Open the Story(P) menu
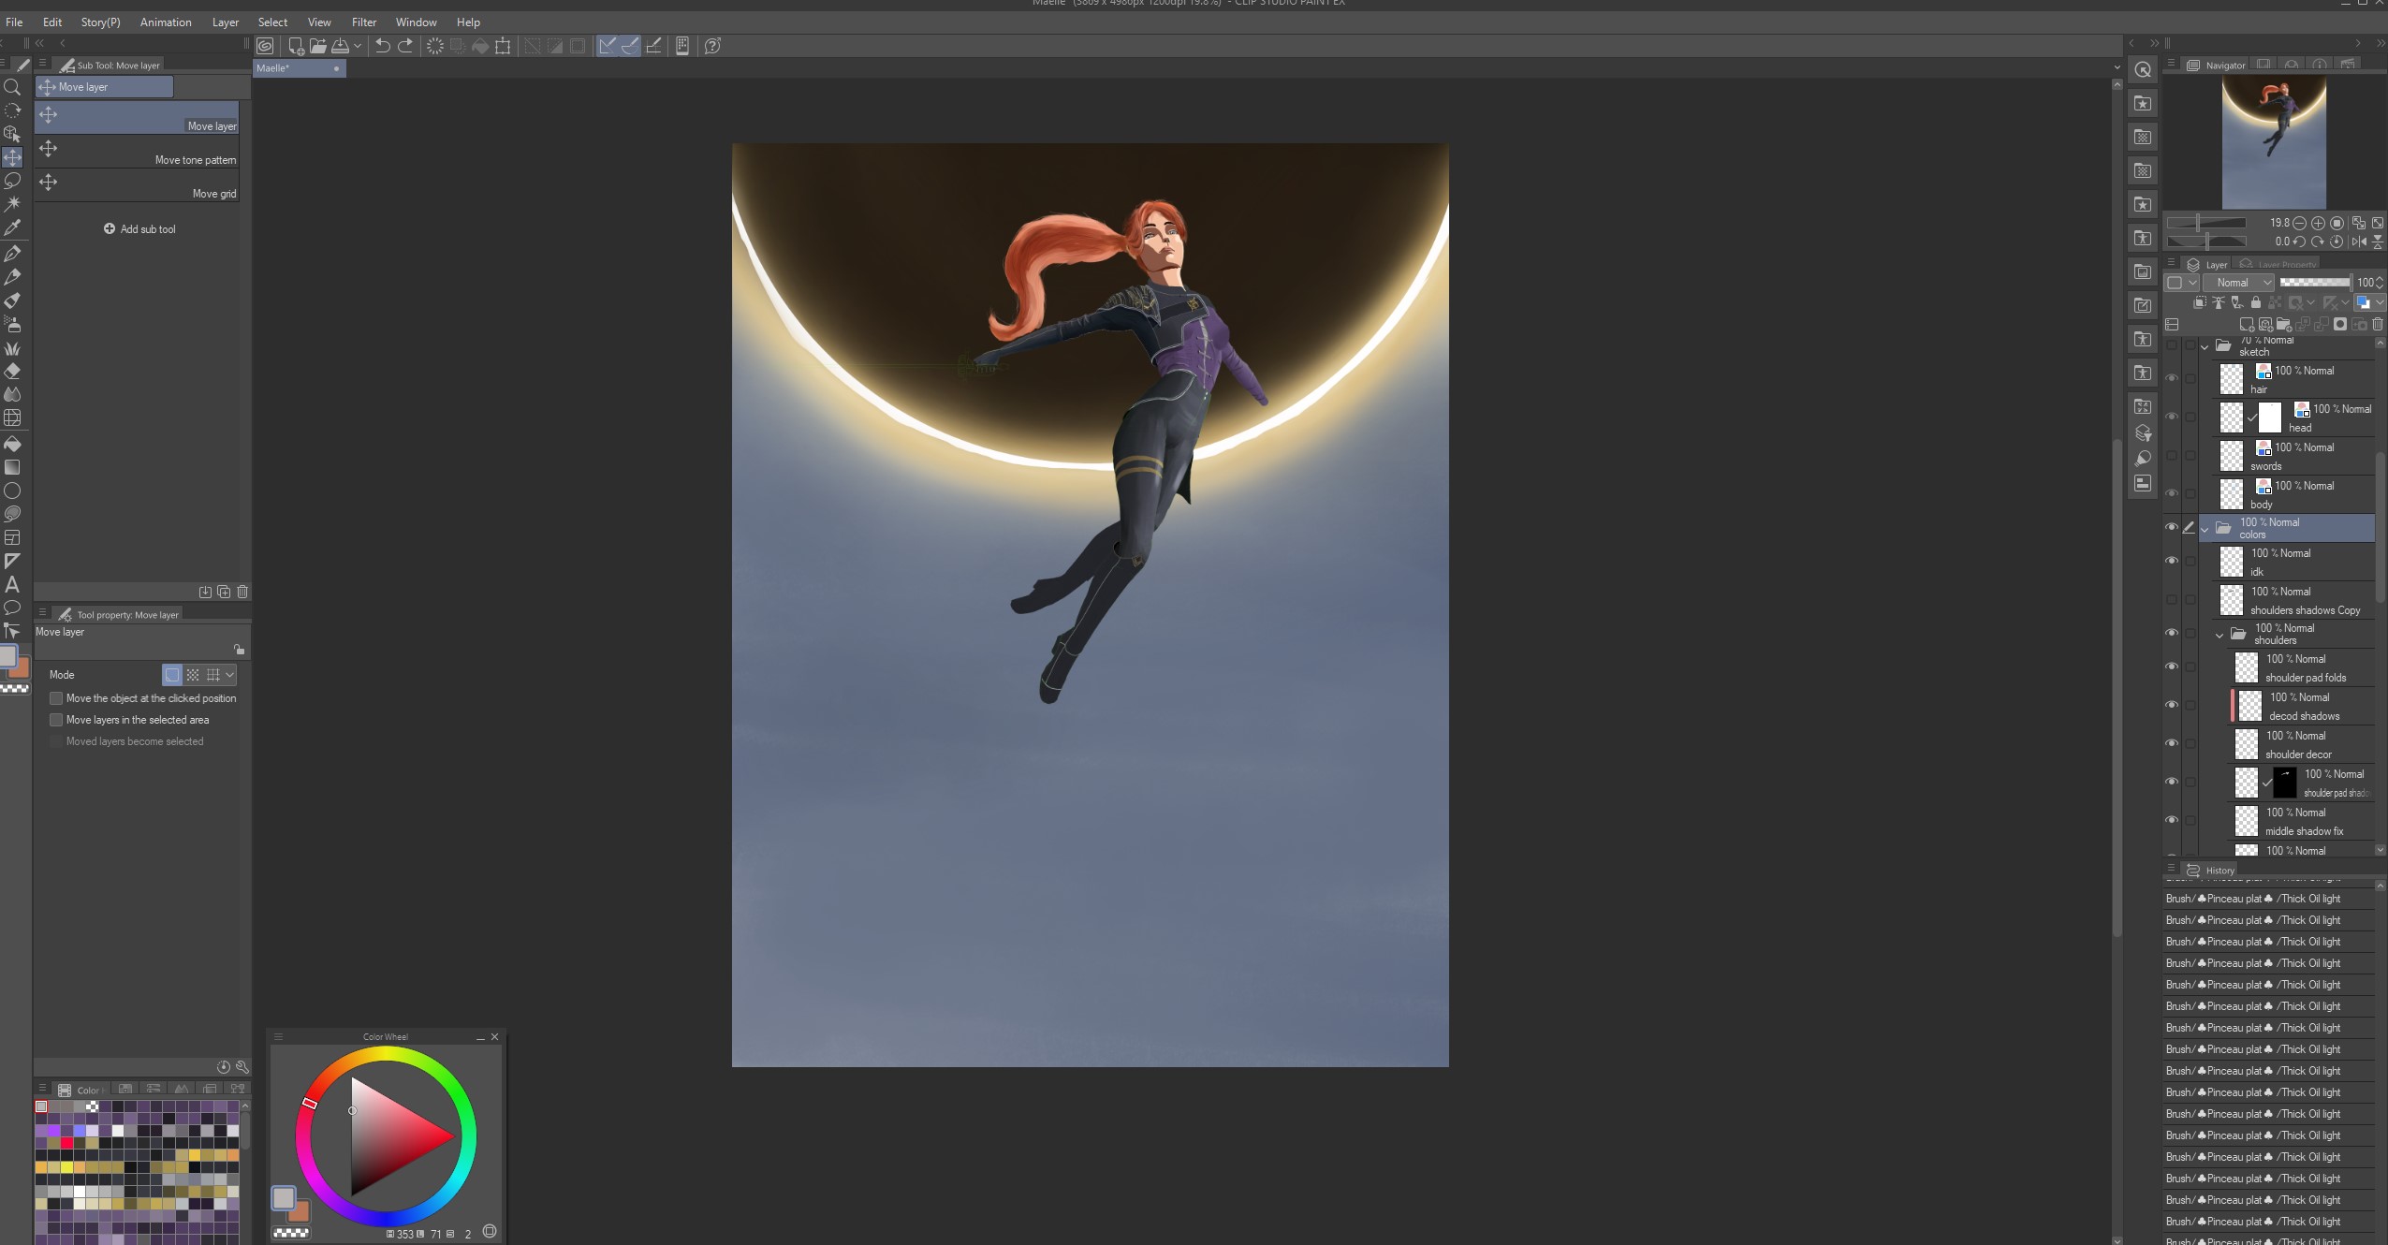 pos(100,22)
